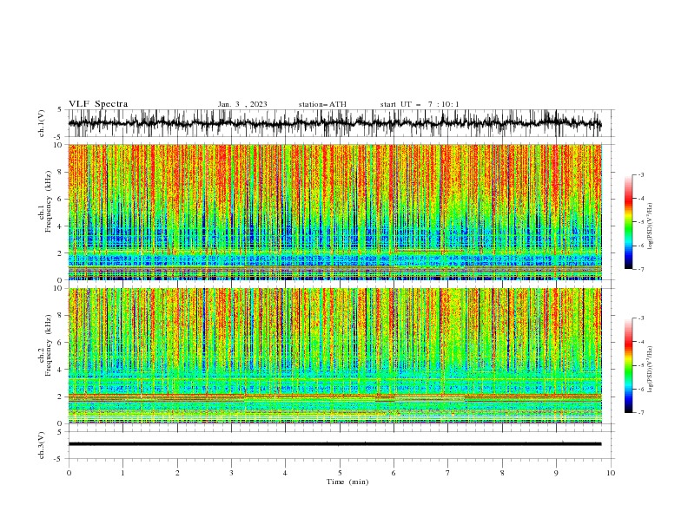Click the ch.1 colorbar "-5" tick value
This screenshot has width=688, height=531.
tap(640, 222)
